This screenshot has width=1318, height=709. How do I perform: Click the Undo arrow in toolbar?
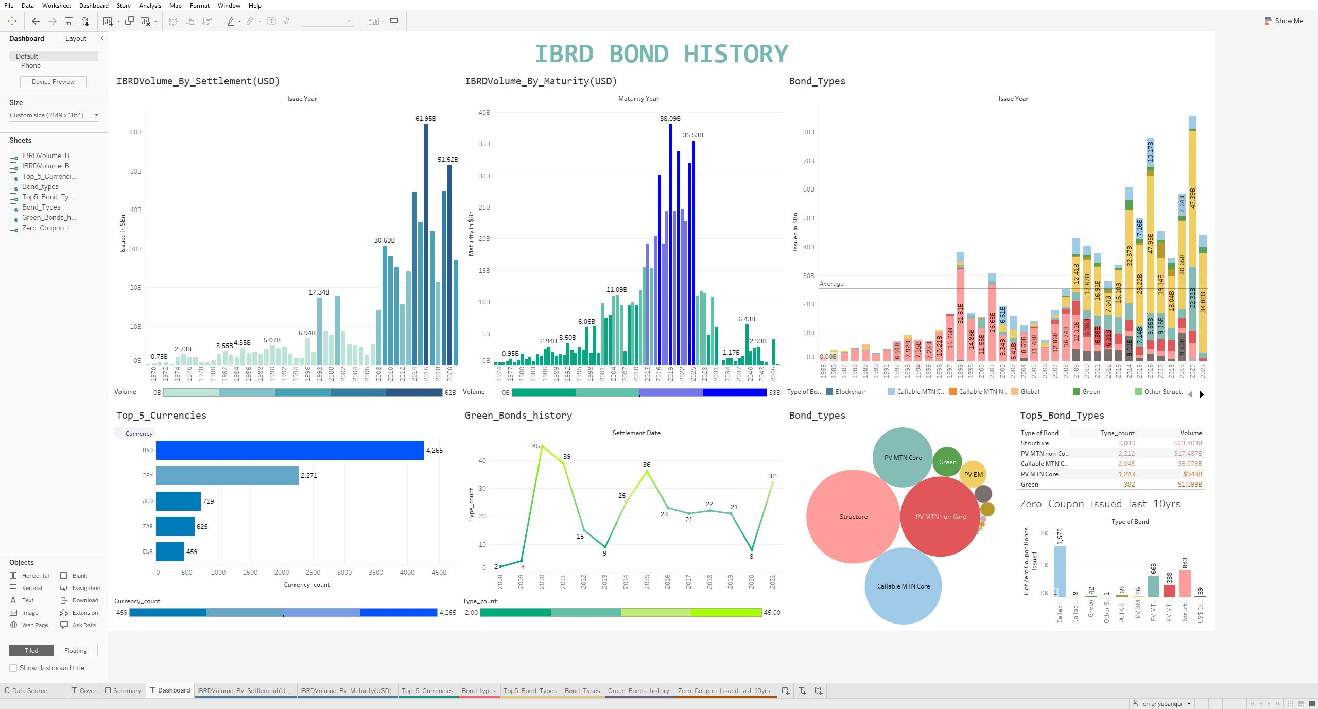pos(35,21)
